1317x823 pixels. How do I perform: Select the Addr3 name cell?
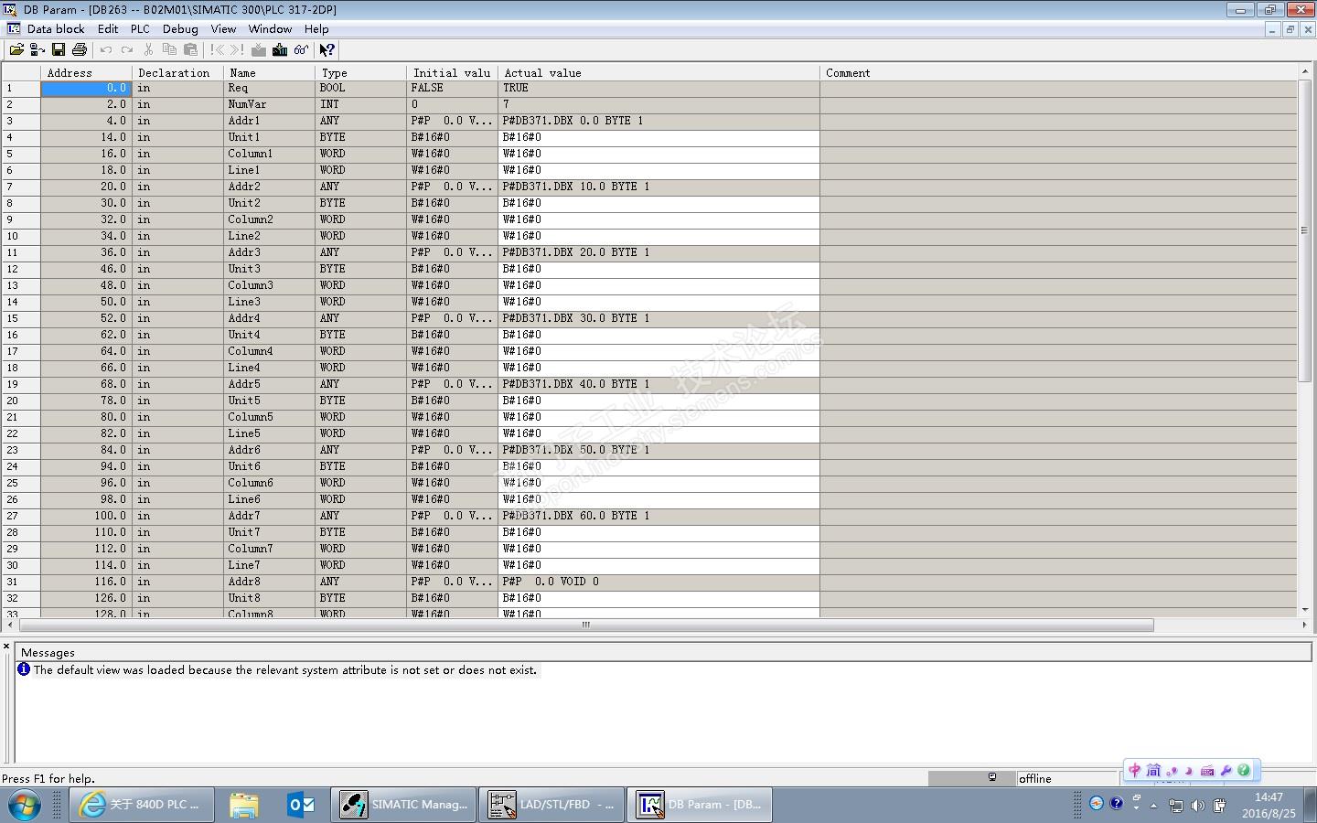[270, 252]
